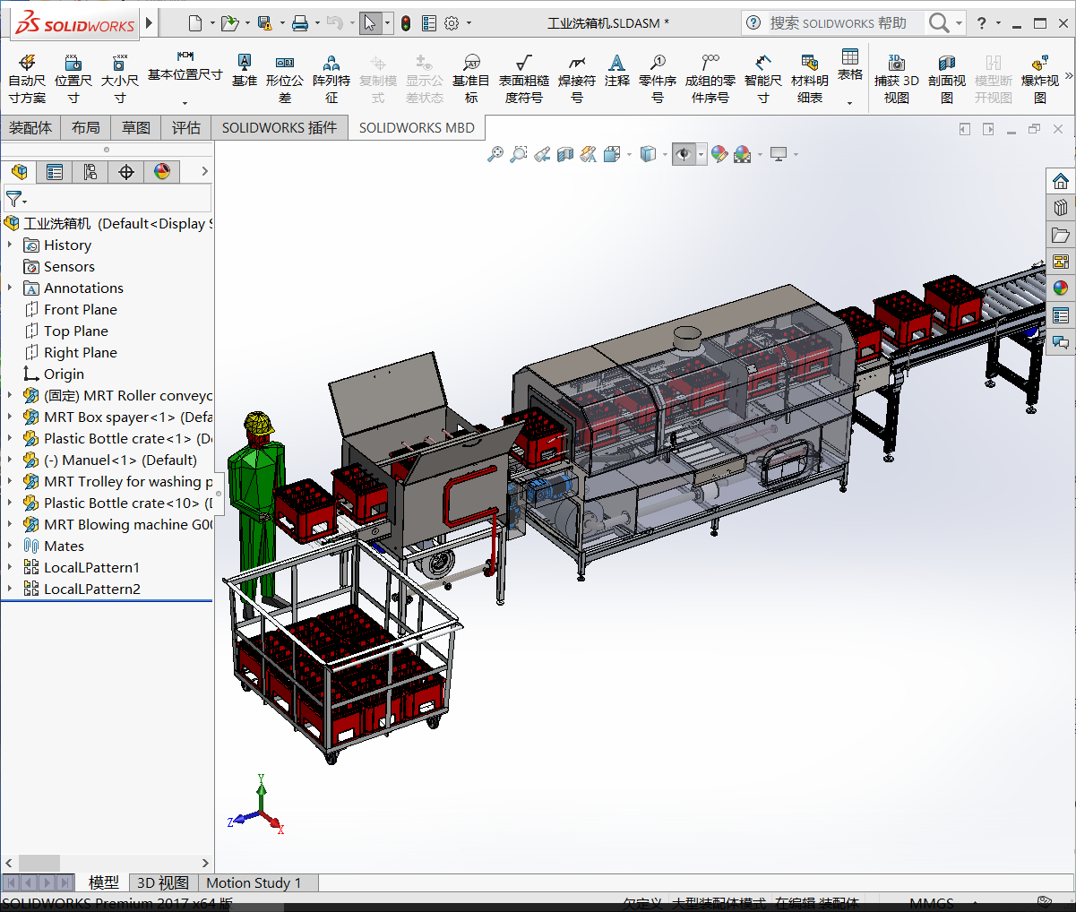Expand the SOLIDWORKS menu arrow beside the logo
This screenshot has width=1076, height=912.
150,23
